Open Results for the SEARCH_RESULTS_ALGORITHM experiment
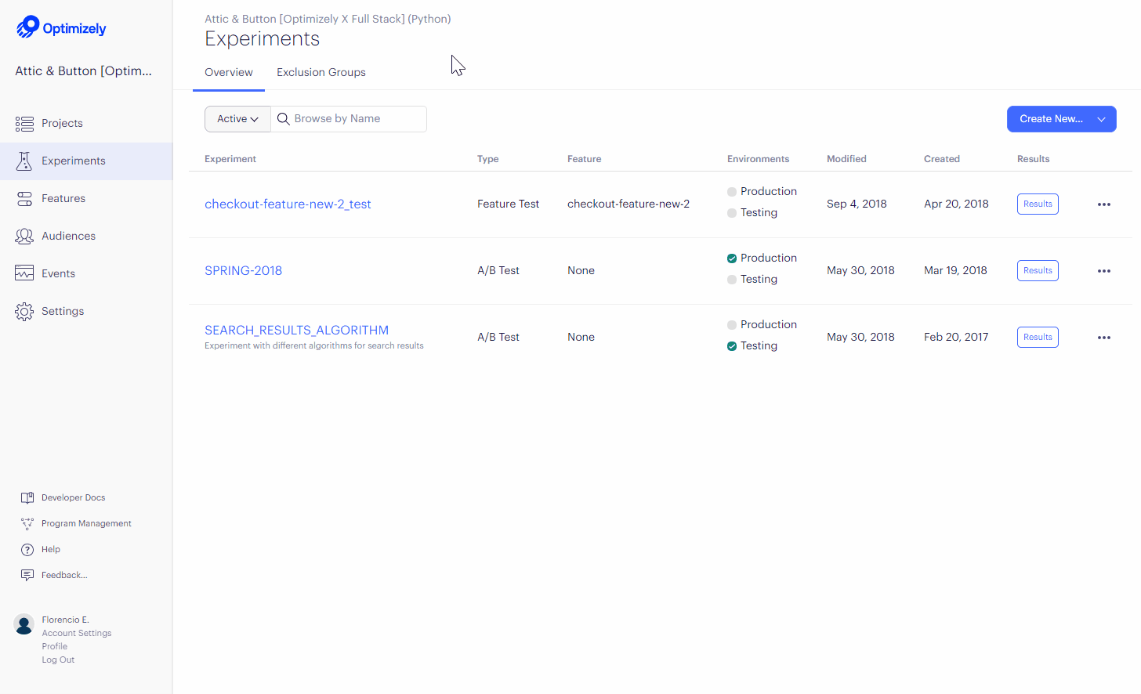This screenshot has width=1141, height=694. (1038, 337)
